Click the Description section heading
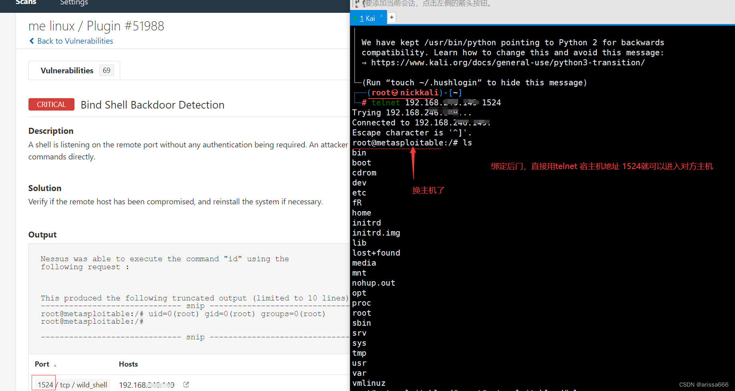Viewport: 735px width, 391px height. [51, 131]
